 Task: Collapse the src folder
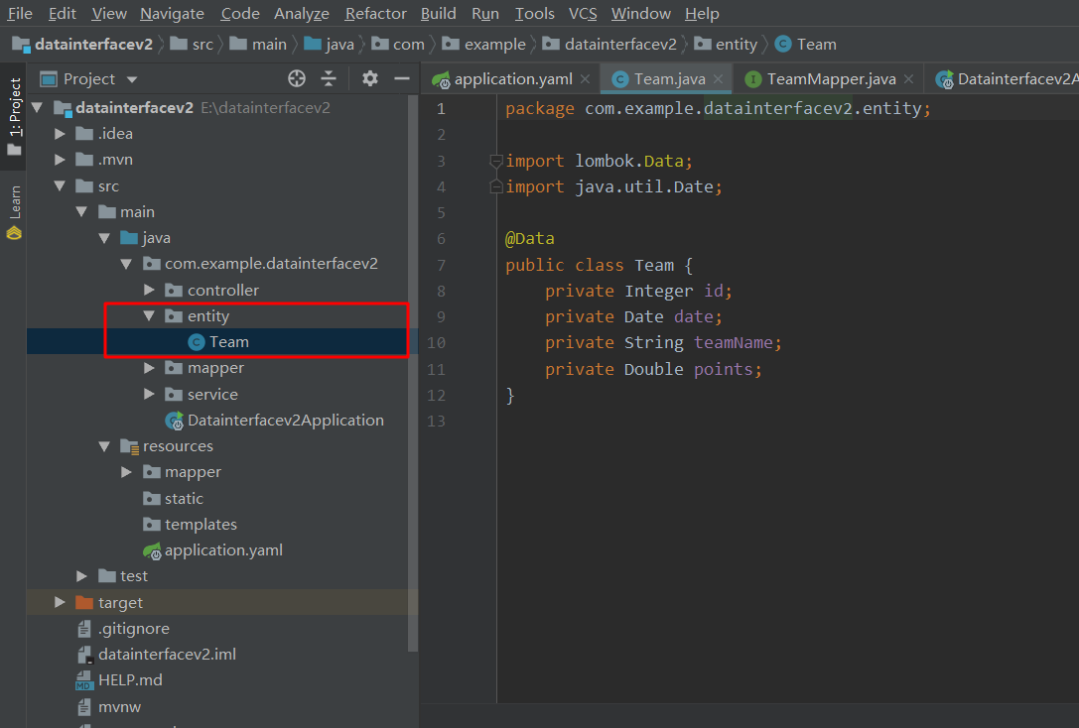pyautogui.click(x=60, y=186)
